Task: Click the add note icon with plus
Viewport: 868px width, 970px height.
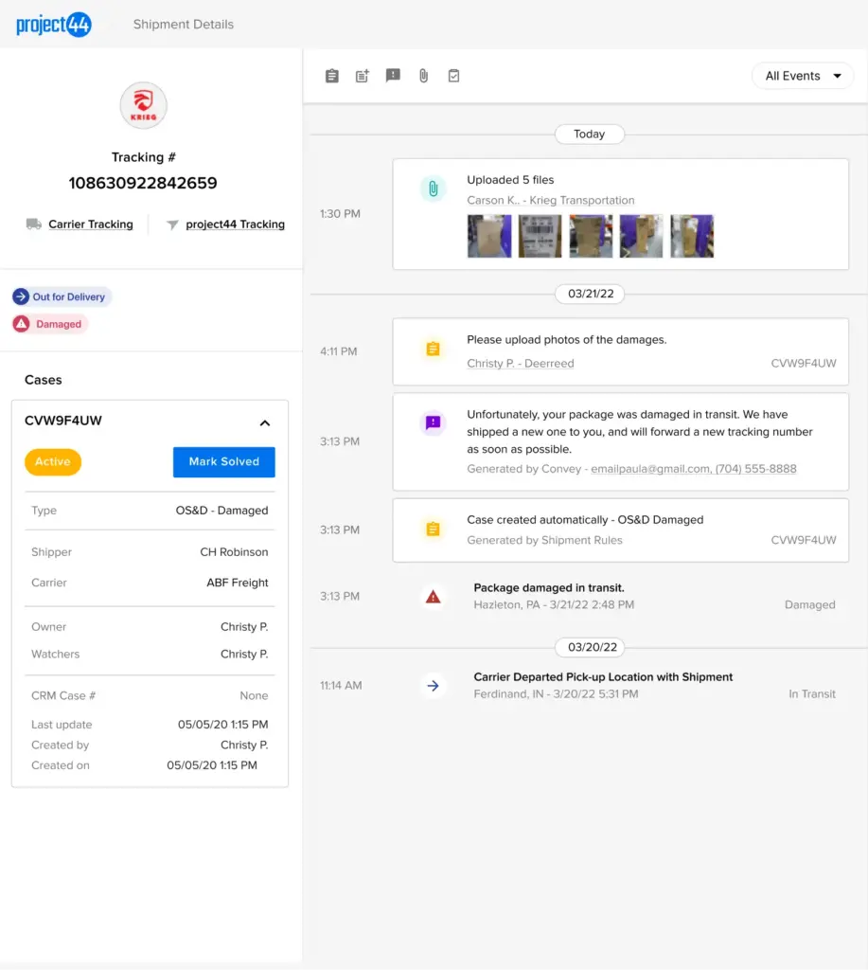Action: 363,76
